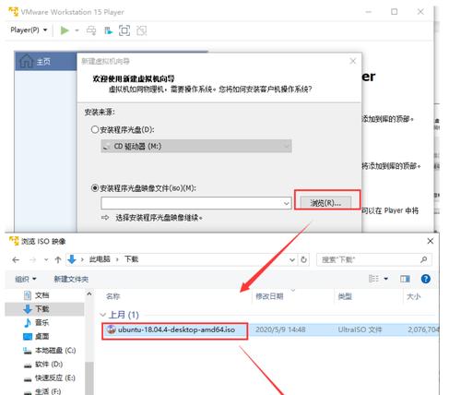Viewport: 461px width, 395px height.
Task: Expand the ISO path history dropdown arrow
Action: [x=287, y=203]
